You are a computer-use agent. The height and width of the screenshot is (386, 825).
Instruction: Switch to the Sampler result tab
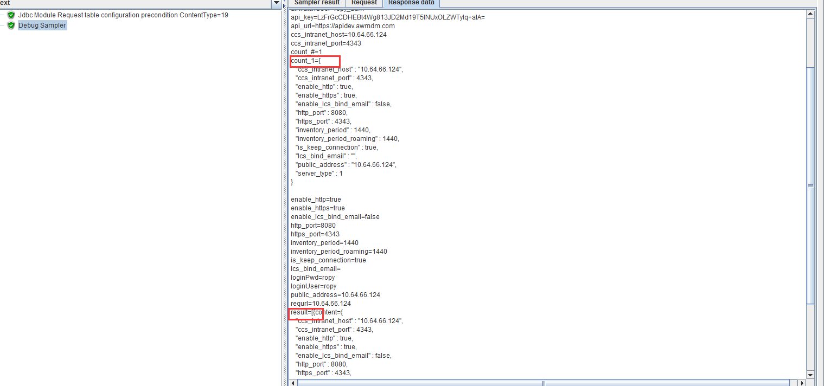pos(317,3)
